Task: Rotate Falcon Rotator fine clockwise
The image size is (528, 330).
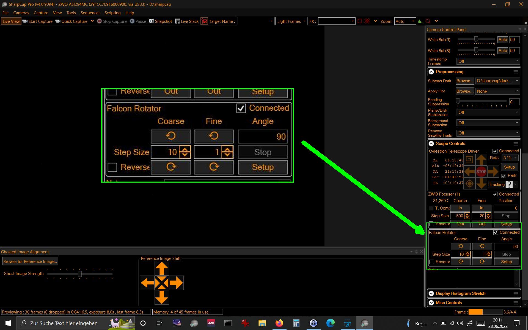Action: pos(482,262)
